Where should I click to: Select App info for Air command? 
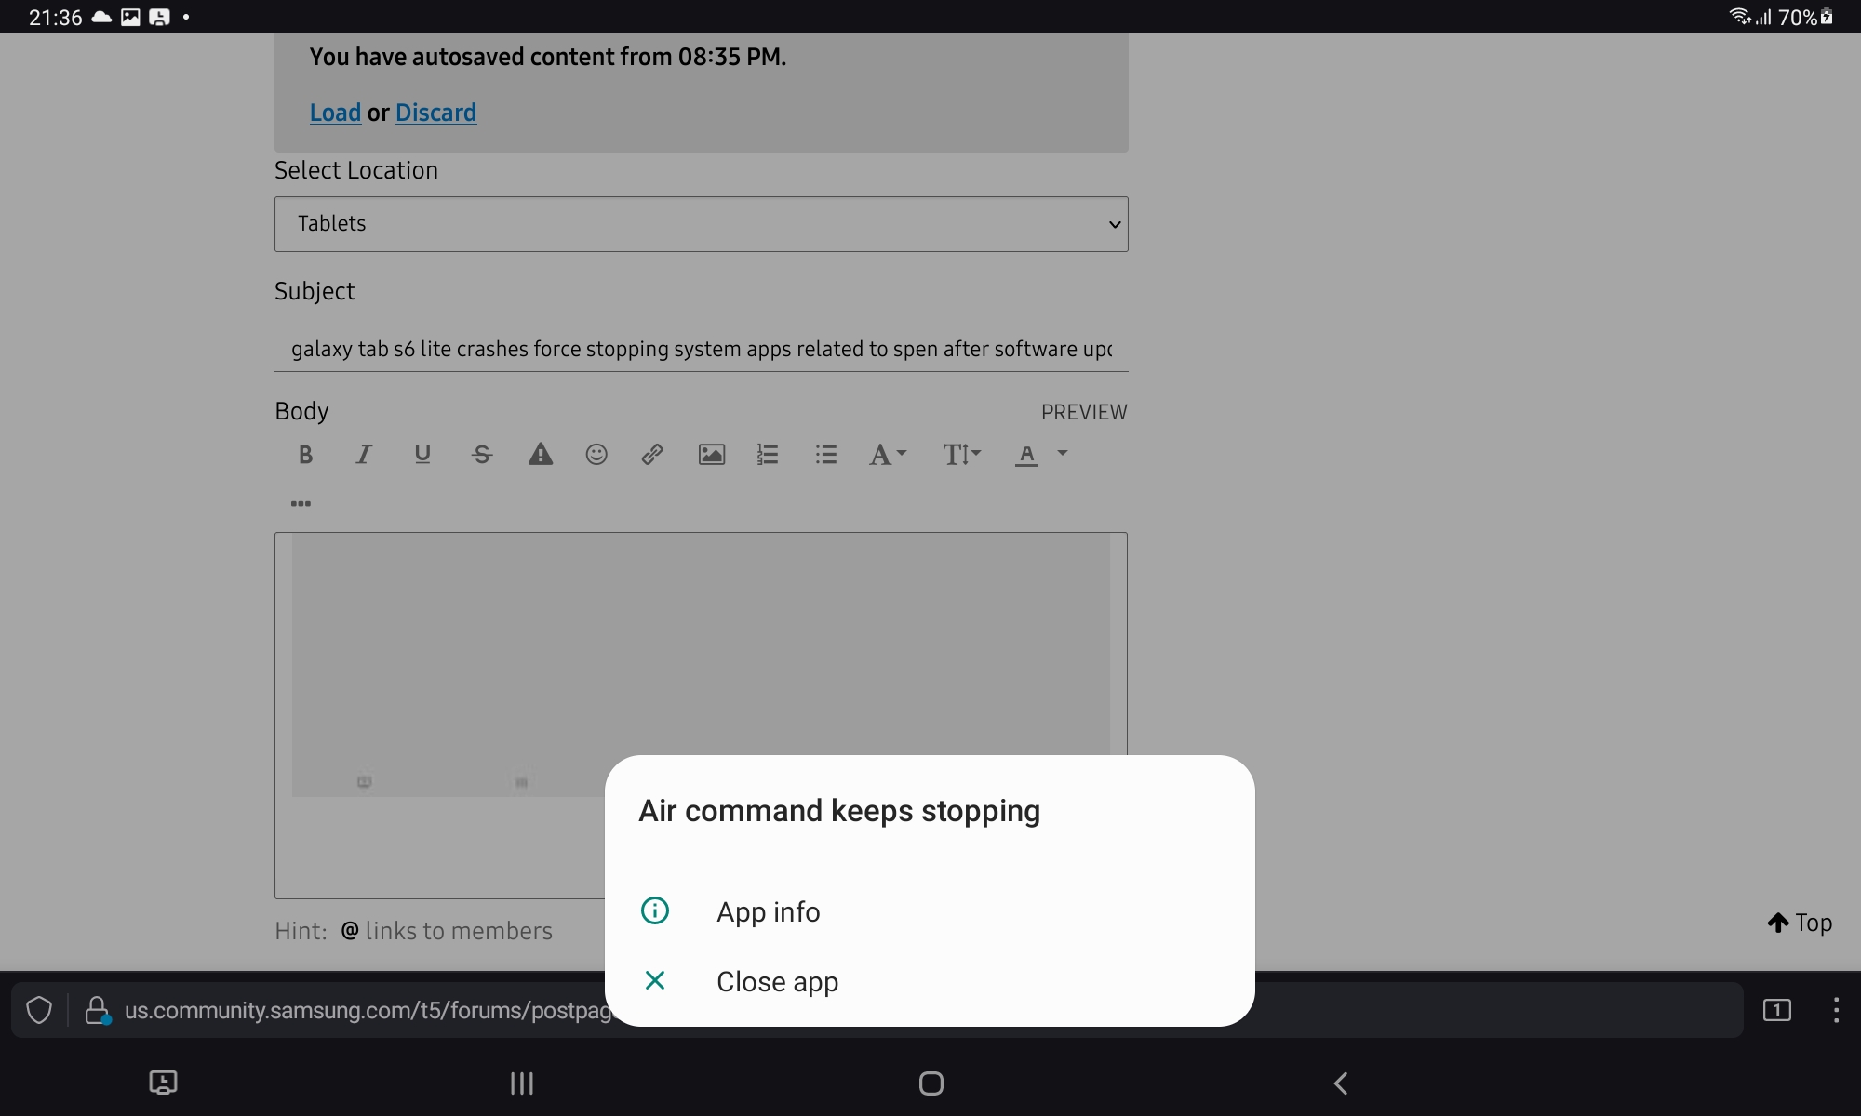[769, 911]
